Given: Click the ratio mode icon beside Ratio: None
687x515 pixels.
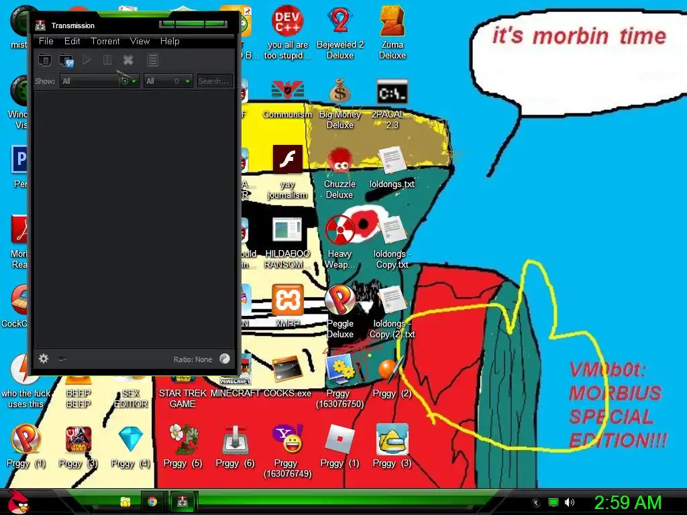Looking at the screenshot, I should (225, 359).
